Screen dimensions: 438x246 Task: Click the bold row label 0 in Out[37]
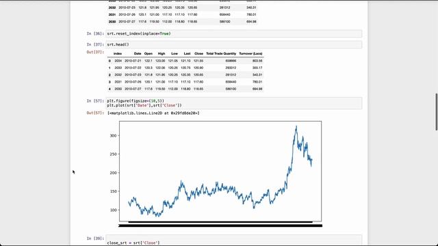tap(109, 61)
